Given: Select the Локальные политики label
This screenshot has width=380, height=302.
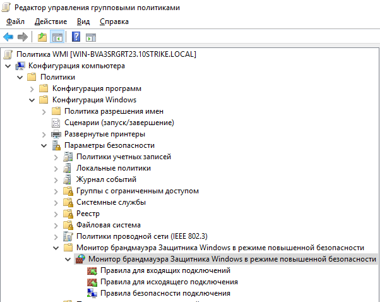Looking at the screenshot, I should point(114,168).
